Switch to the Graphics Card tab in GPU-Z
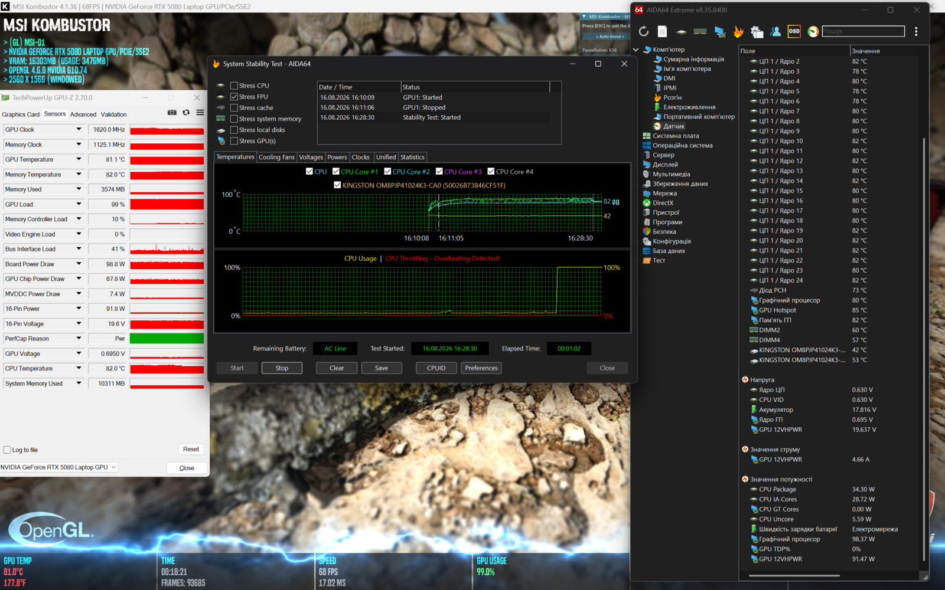This screenshot has width=945, height=590. pos(21,114)
